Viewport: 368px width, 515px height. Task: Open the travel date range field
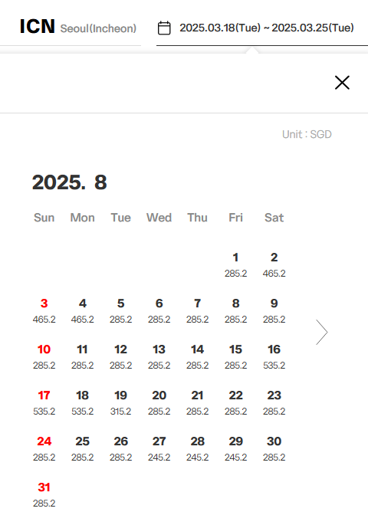[x=262, y=28]
